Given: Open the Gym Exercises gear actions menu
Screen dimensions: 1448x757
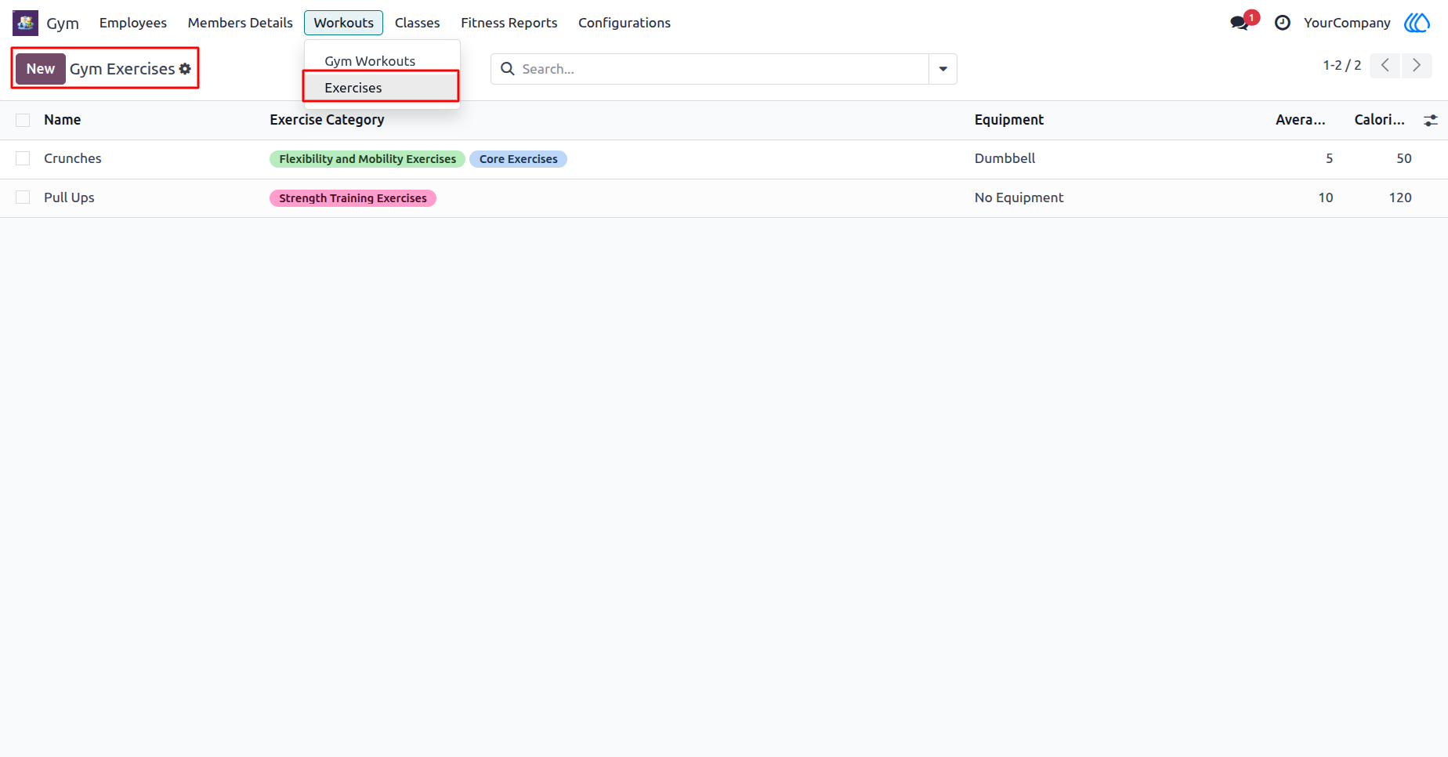Looking at the screenshot, I should coord(185,69).
